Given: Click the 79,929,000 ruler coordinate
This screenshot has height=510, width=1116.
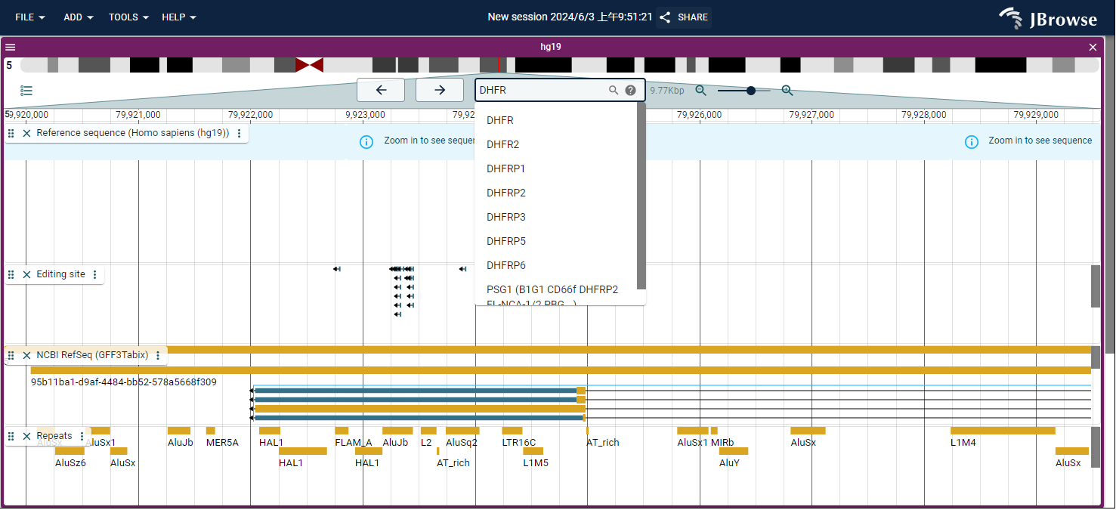Looking at the screenshot, I should (x=1036, y=115).
